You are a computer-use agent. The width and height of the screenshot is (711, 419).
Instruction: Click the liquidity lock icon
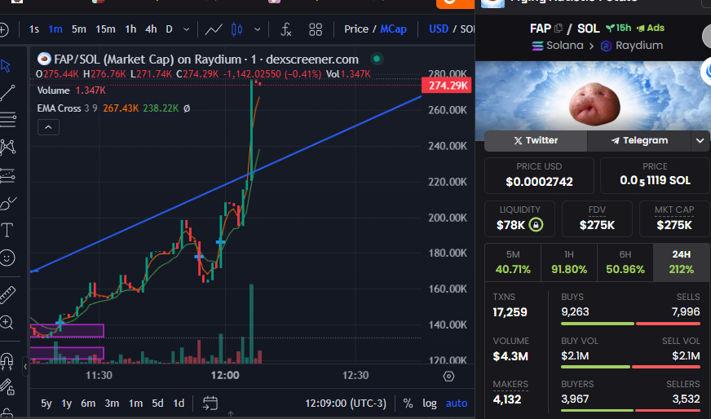(x=536, y=224)
